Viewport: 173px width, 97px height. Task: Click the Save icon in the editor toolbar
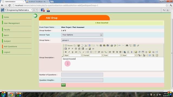click(79, 46)
